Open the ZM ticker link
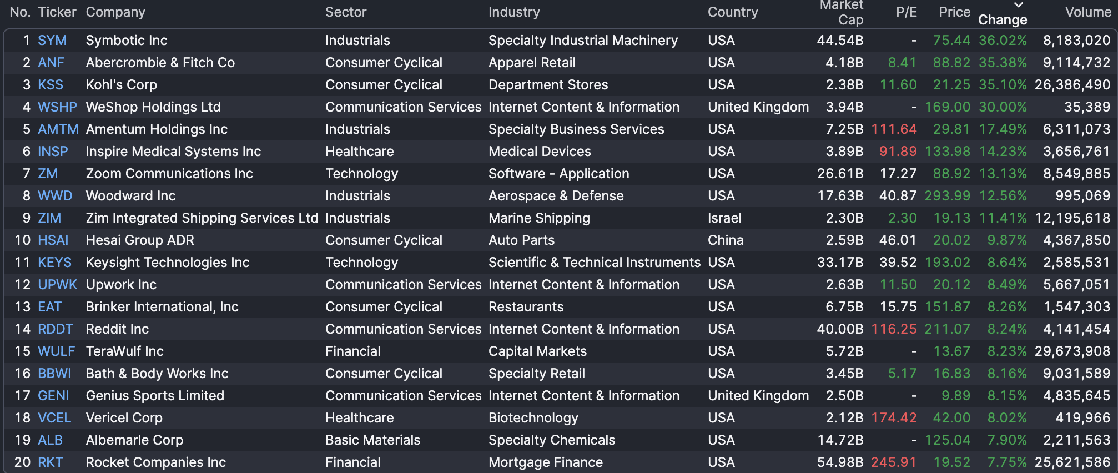The width and height of the screenshot is (1118, 473). click(48, 174)
